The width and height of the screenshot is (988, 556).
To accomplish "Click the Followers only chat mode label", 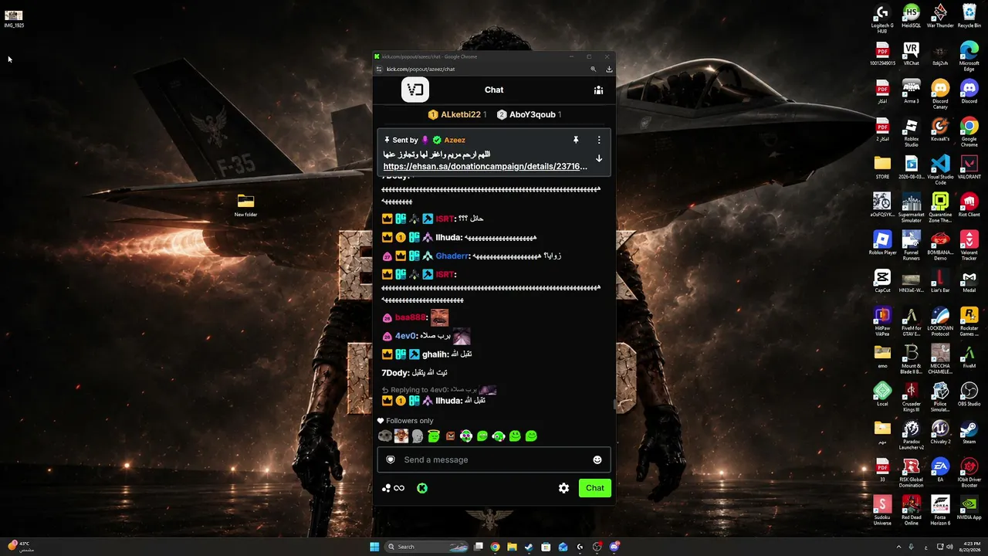I will tap(405, 421).
